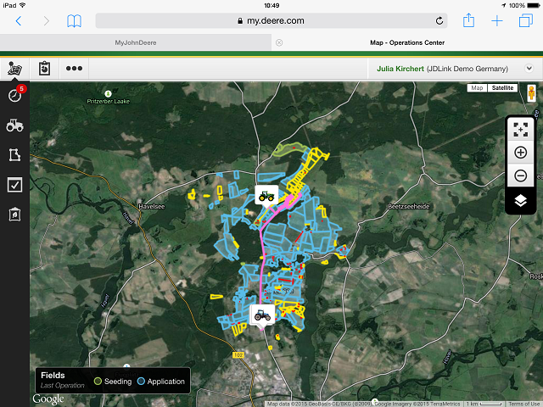This screenshot has height=407, width=543.
Task: Select the Map - Operations Center tab
Action: point(407,42)
